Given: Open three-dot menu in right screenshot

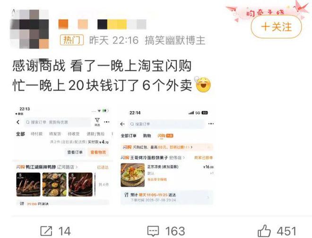Looking at the screenshot, I should (x=211, y=124).
